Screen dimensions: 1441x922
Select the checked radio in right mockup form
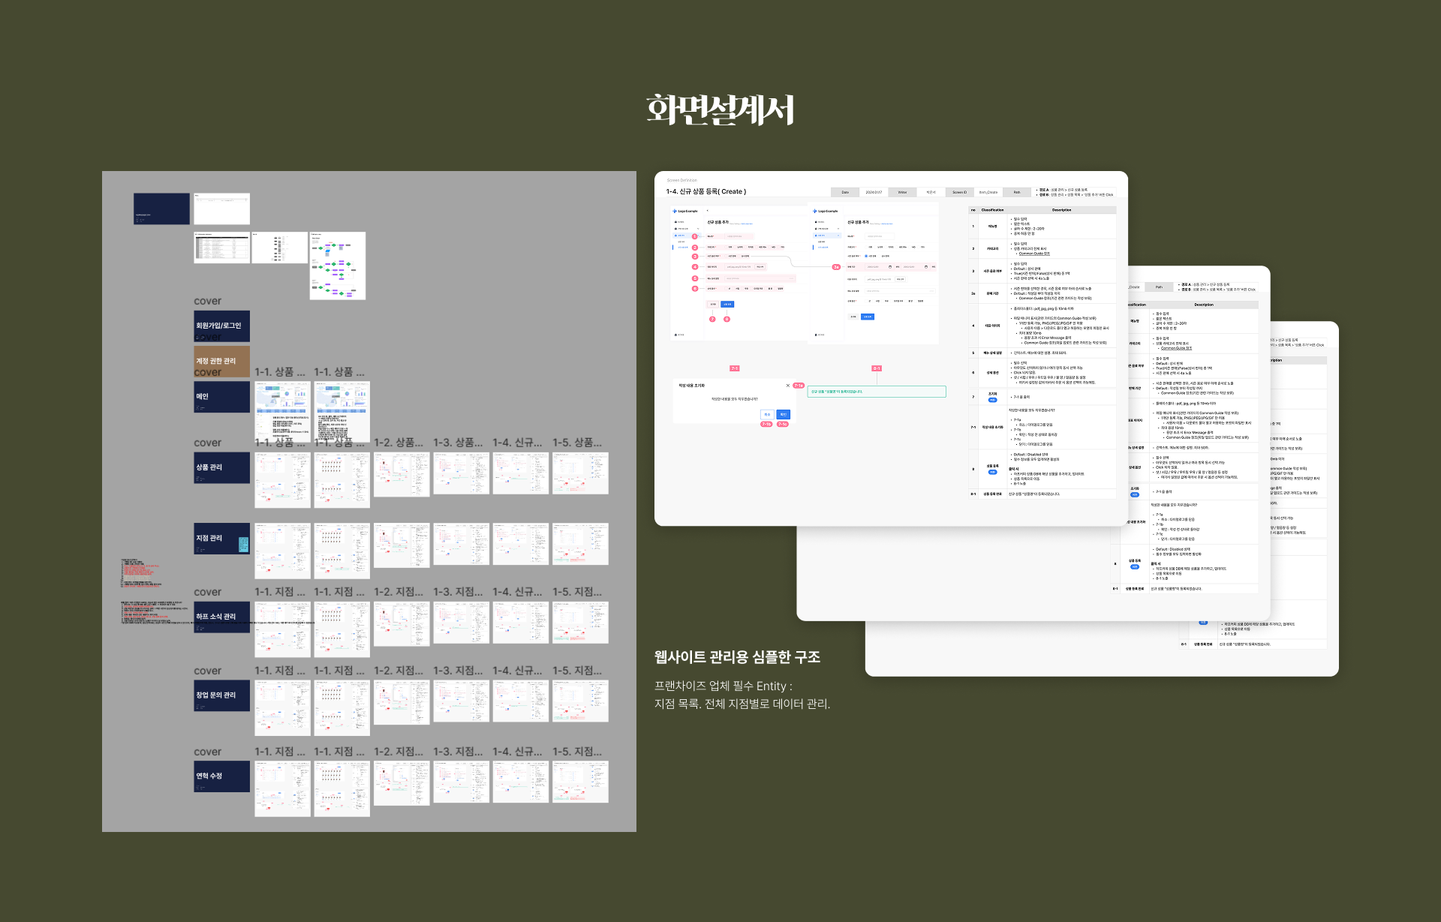(x=866, y=256)
